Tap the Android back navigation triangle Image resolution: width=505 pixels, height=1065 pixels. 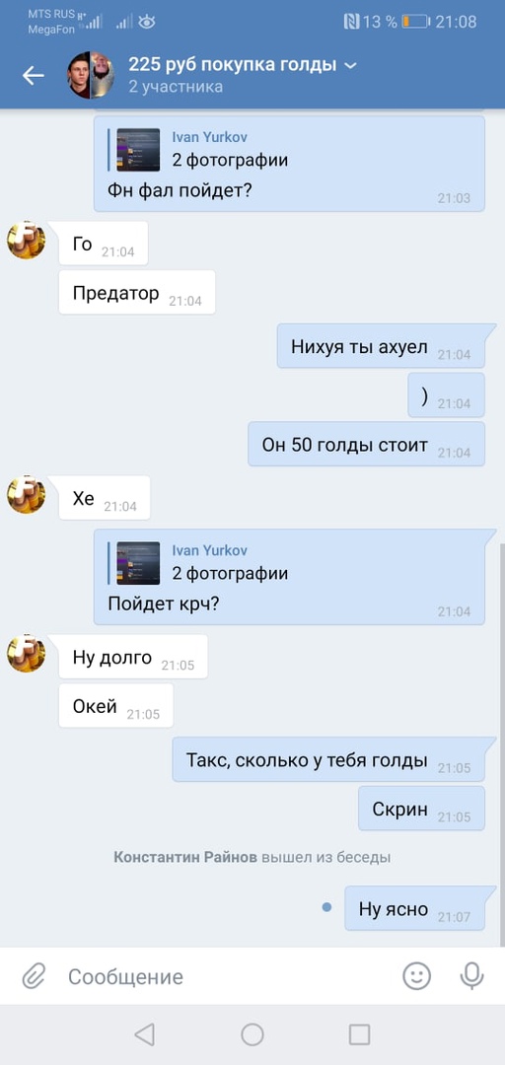pyautogui.click(x=144, y=1034)
